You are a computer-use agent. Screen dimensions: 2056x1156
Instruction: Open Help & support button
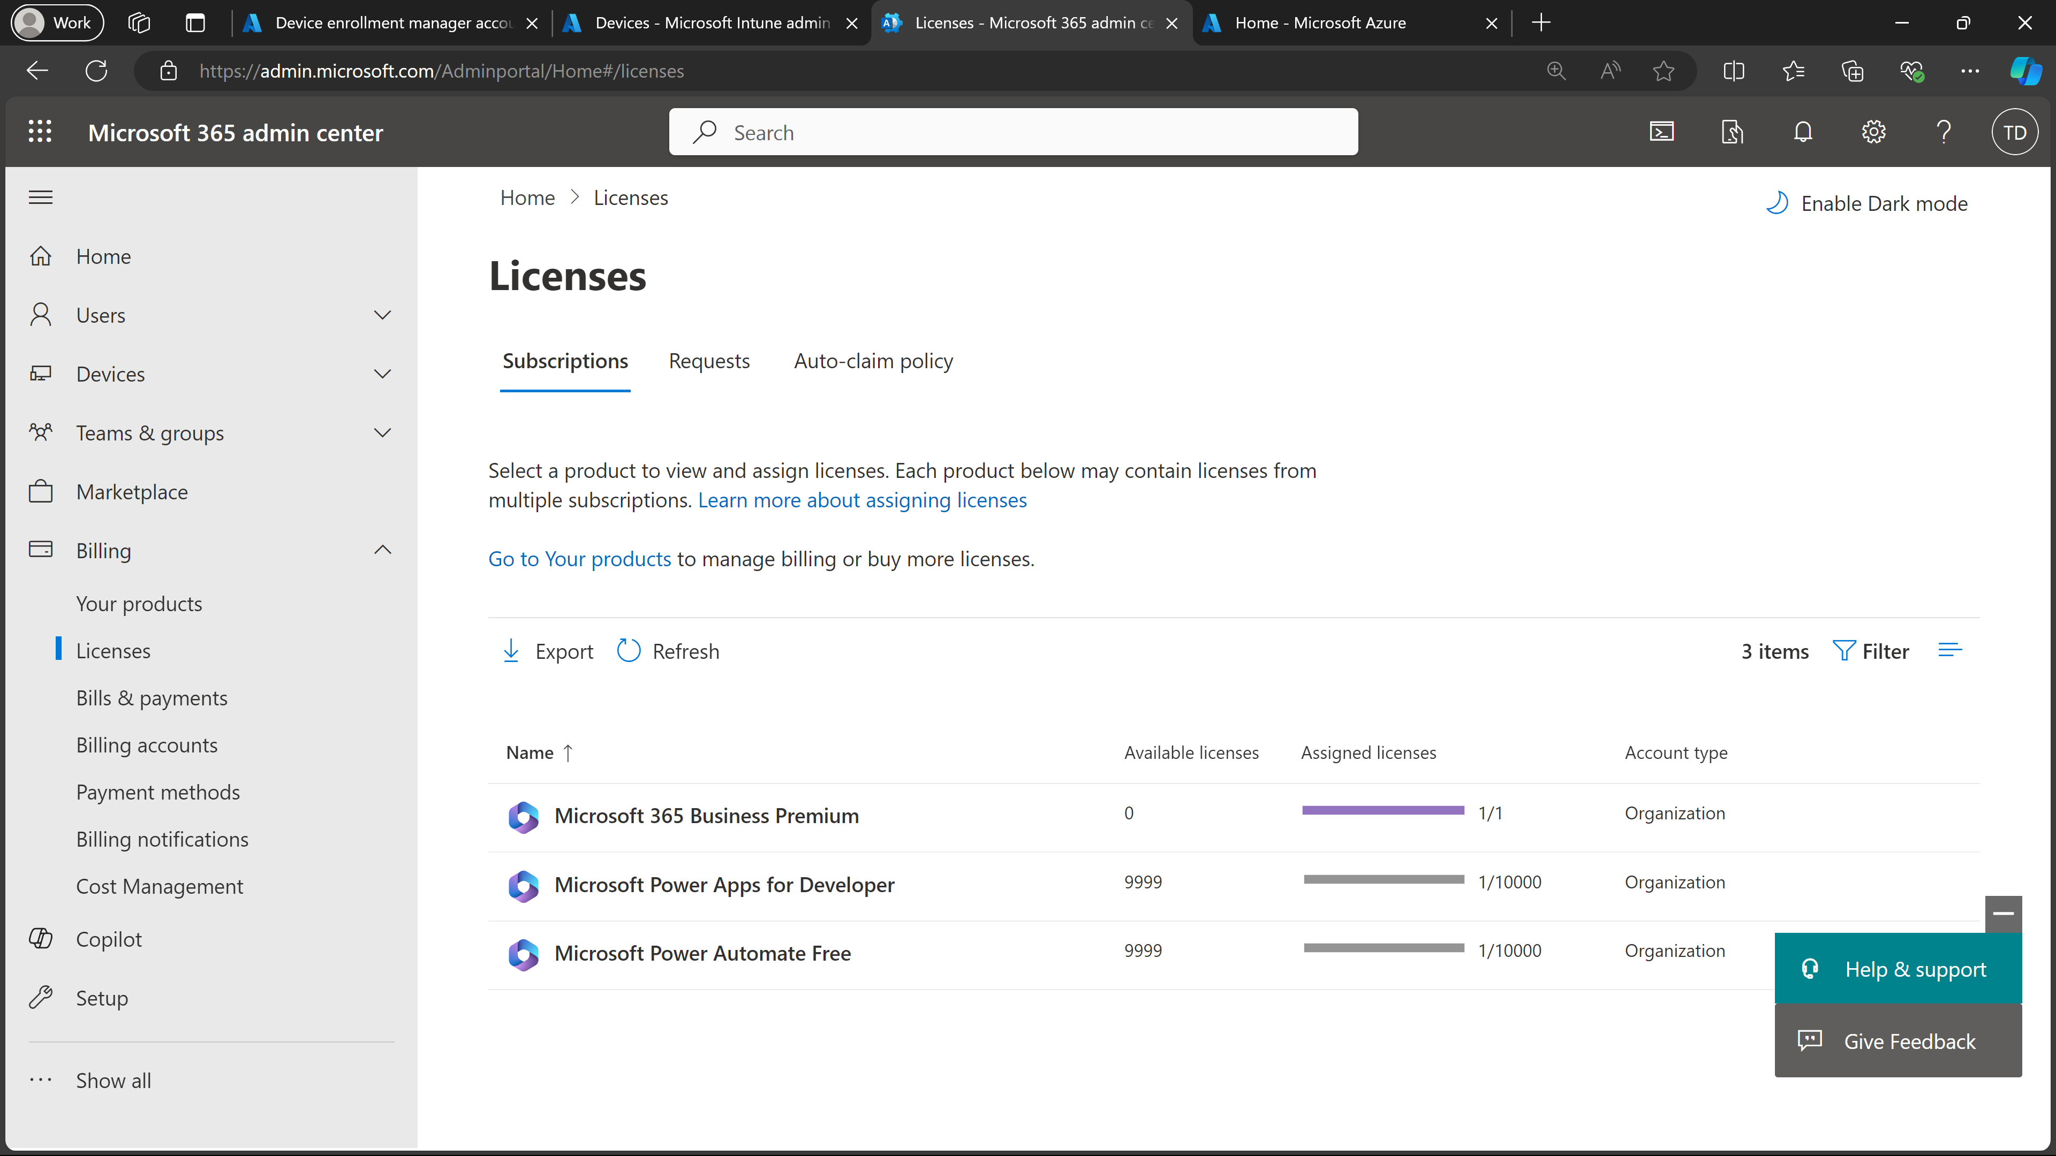coord(1898,969)
